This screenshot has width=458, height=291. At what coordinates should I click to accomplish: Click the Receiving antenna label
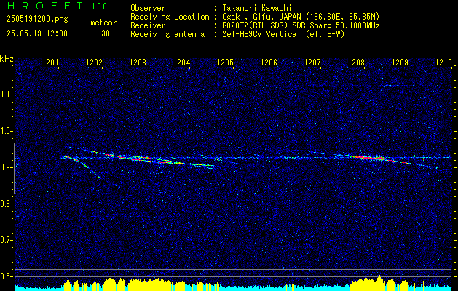coord(167,34)
